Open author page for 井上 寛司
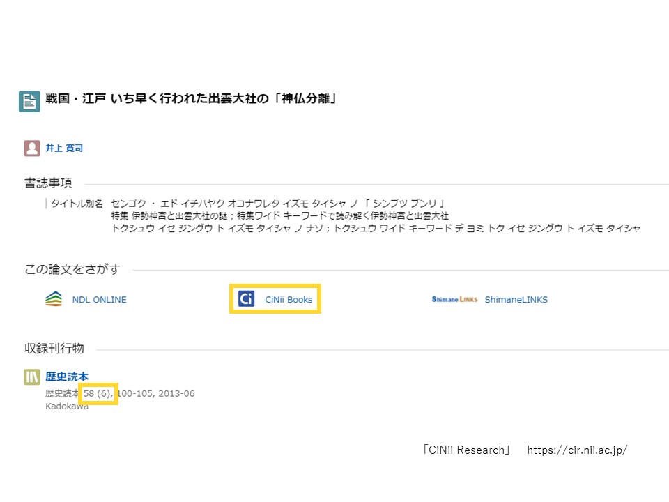669x502 pixels. (64, 148)
